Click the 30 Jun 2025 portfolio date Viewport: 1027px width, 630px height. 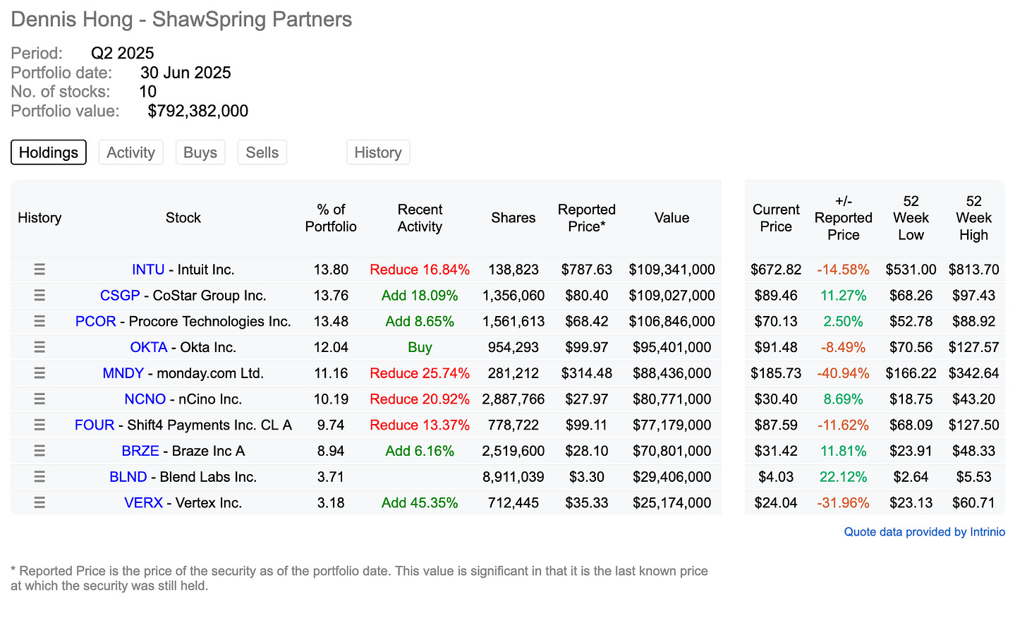186,73
